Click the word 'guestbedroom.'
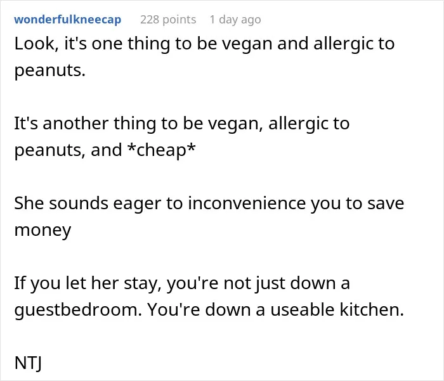Screen dimensions: 444x381 coord(78,309)
